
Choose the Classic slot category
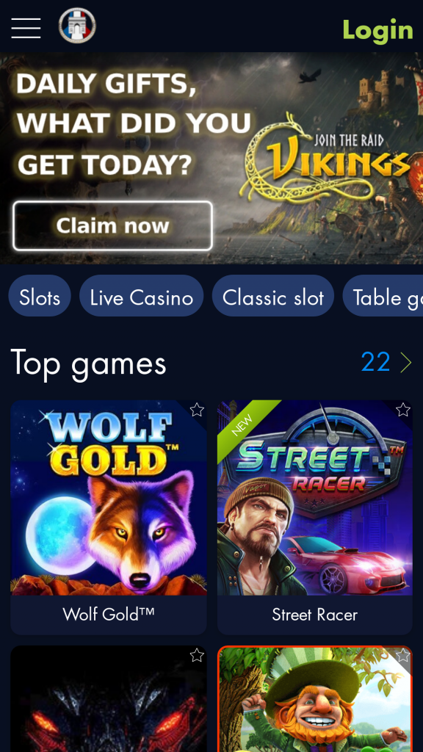click(x=273, y=298)
